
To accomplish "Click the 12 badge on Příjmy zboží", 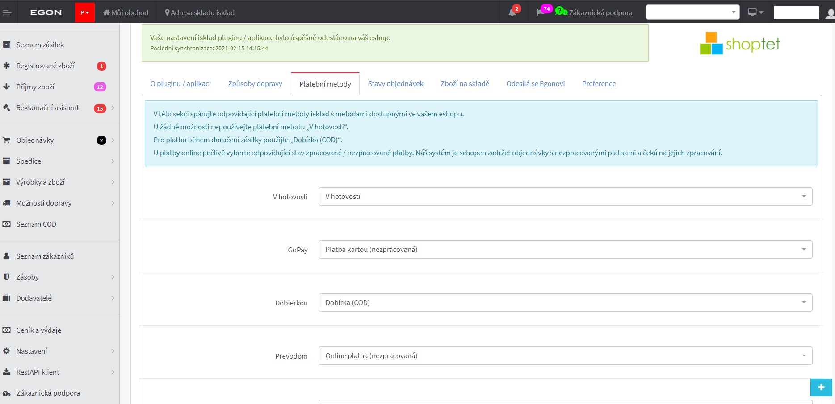I will pyautogui.click(x=100, y=87).
